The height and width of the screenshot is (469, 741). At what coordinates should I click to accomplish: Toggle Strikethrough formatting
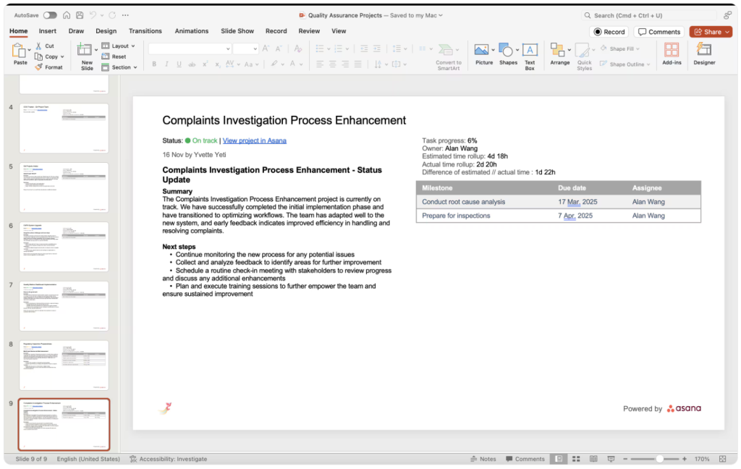point(192,64)
